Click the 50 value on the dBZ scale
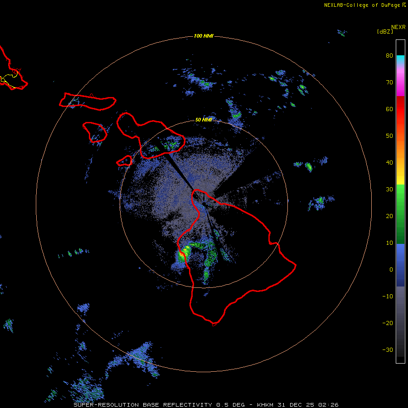Viewport: 408px width, 408px height. [389, 136]
